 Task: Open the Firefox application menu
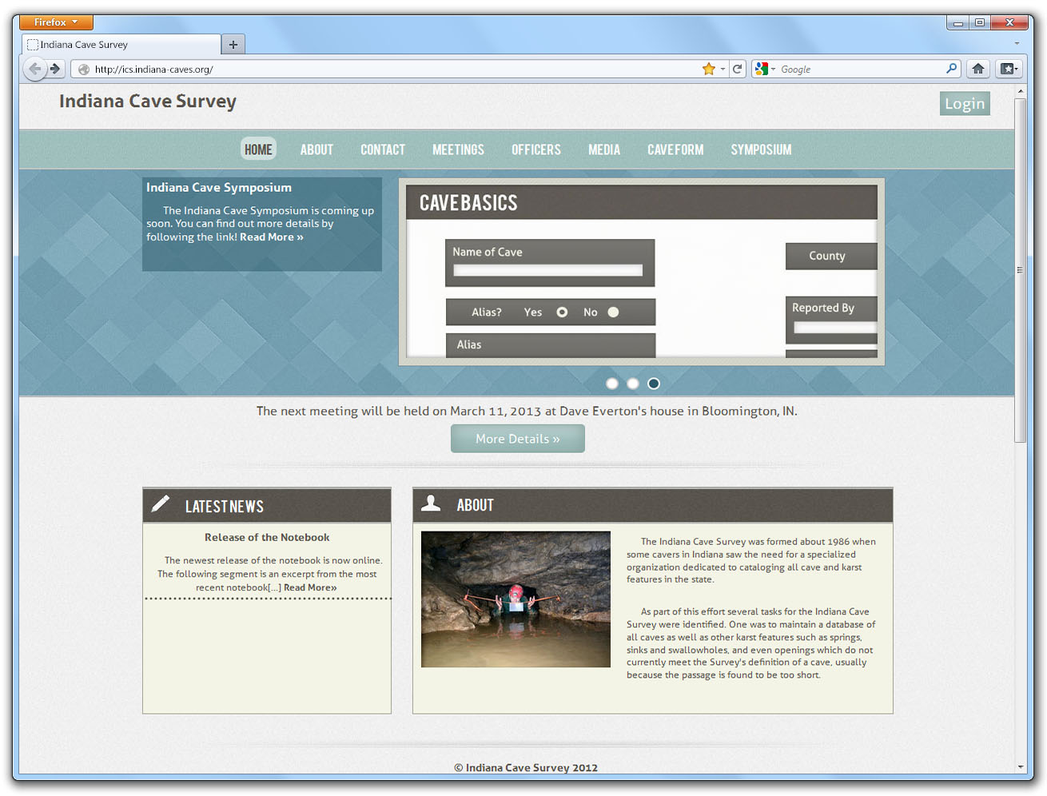[56, 22]
